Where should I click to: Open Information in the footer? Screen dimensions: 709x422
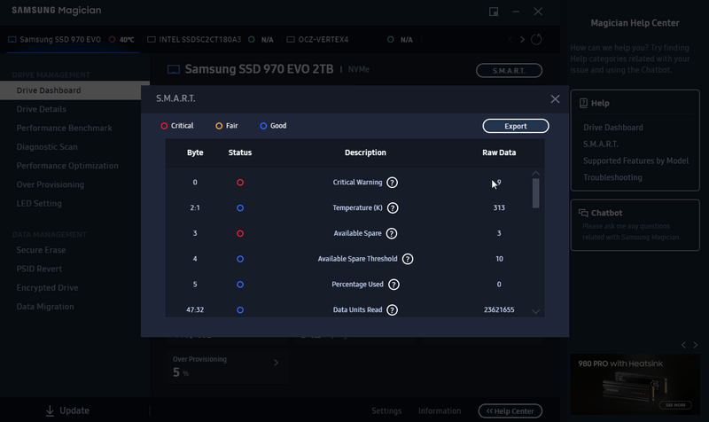[440, 411]
